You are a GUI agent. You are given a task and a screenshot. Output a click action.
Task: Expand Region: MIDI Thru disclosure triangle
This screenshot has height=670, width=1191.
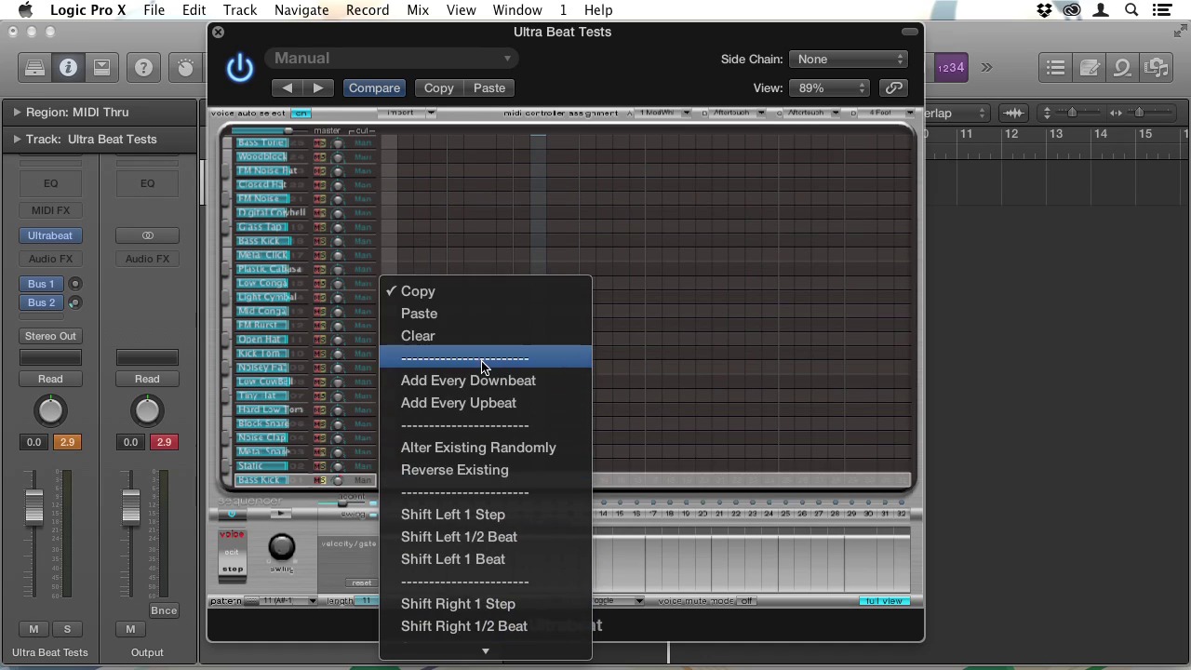[16, 112]
